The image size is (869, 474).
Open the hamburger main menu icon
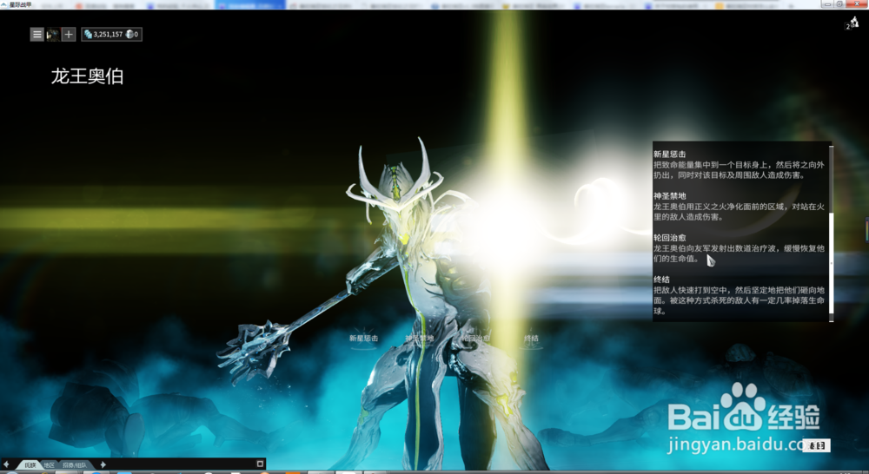tap(37, 35)
